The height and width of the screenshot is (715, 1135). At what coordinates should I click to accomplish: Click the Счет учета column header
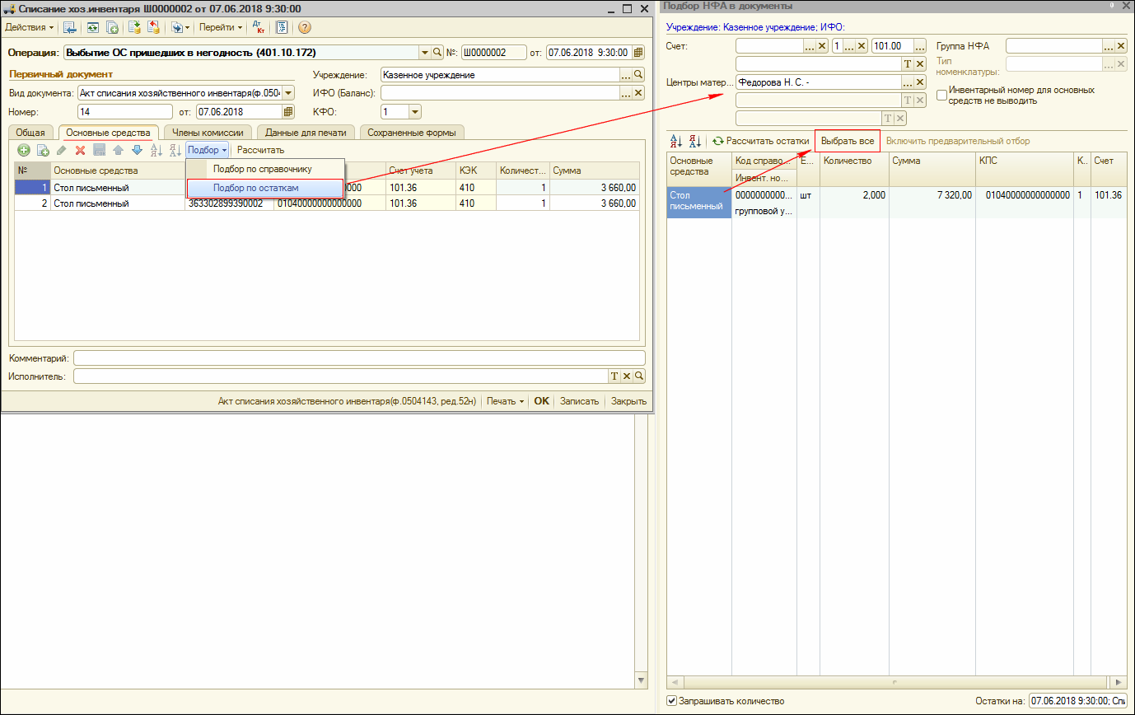pyautogui.click(x=420, y=171)
